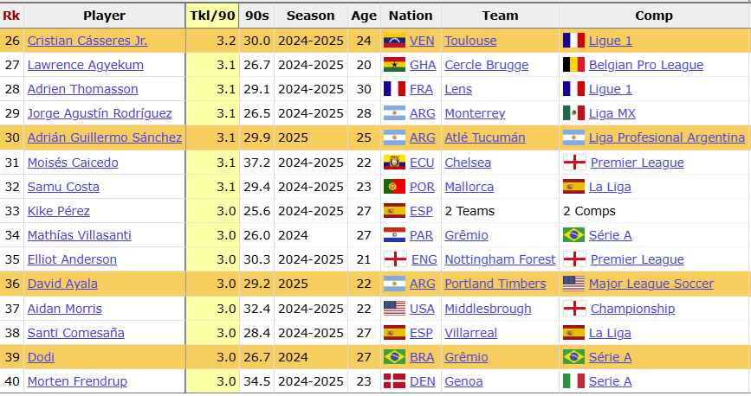Click the Denmark flag next to DEN
Image resolution: width=751 pixels, height=396 pixels.
394,381
